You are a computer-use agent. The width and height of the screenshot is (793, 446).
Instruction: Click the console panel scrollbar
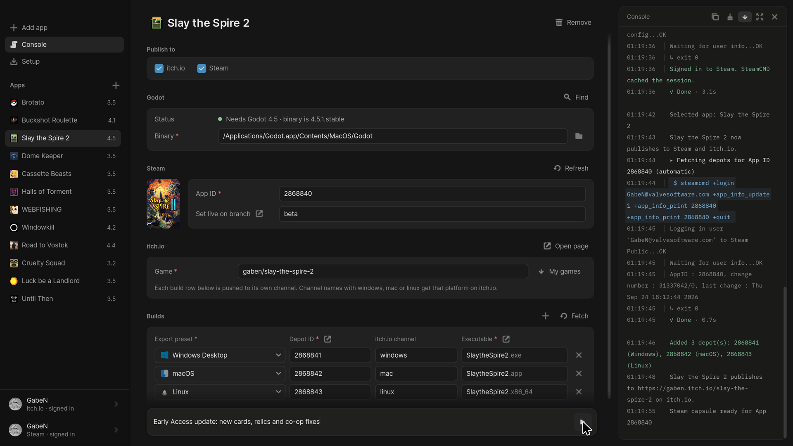[785, 363]
